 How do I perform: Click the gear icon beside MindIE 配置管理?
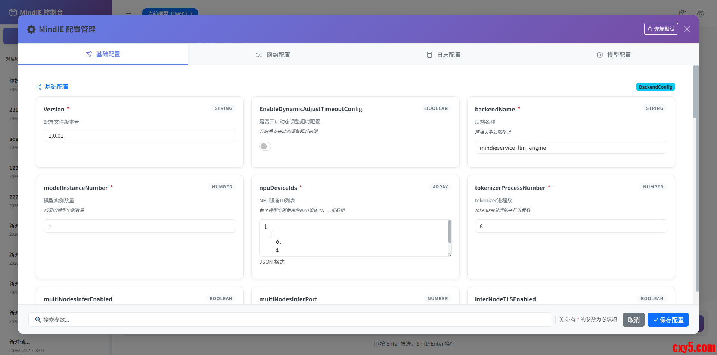[31, 29]
